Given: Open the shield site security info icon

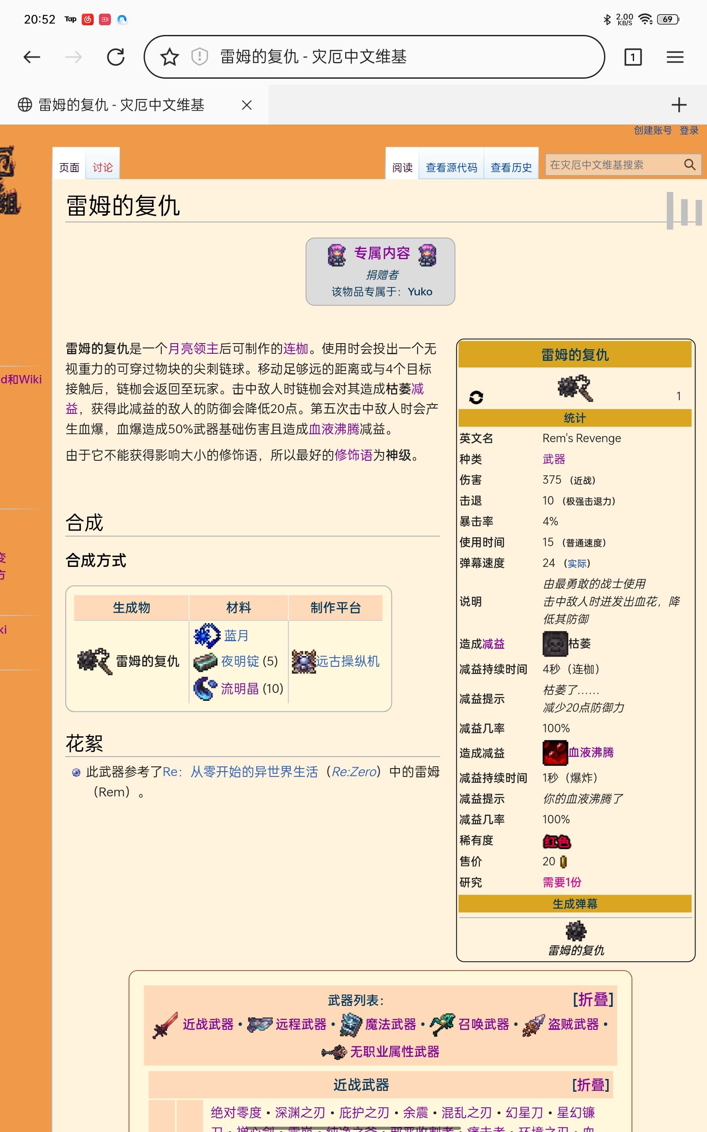Looking at the screenshot, I should (x=200, y=57).
